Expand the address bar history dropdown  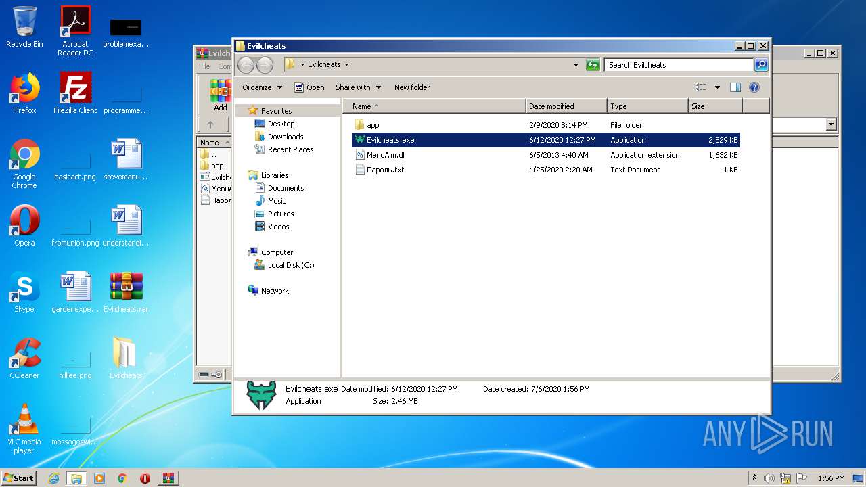tap(576, 65)
